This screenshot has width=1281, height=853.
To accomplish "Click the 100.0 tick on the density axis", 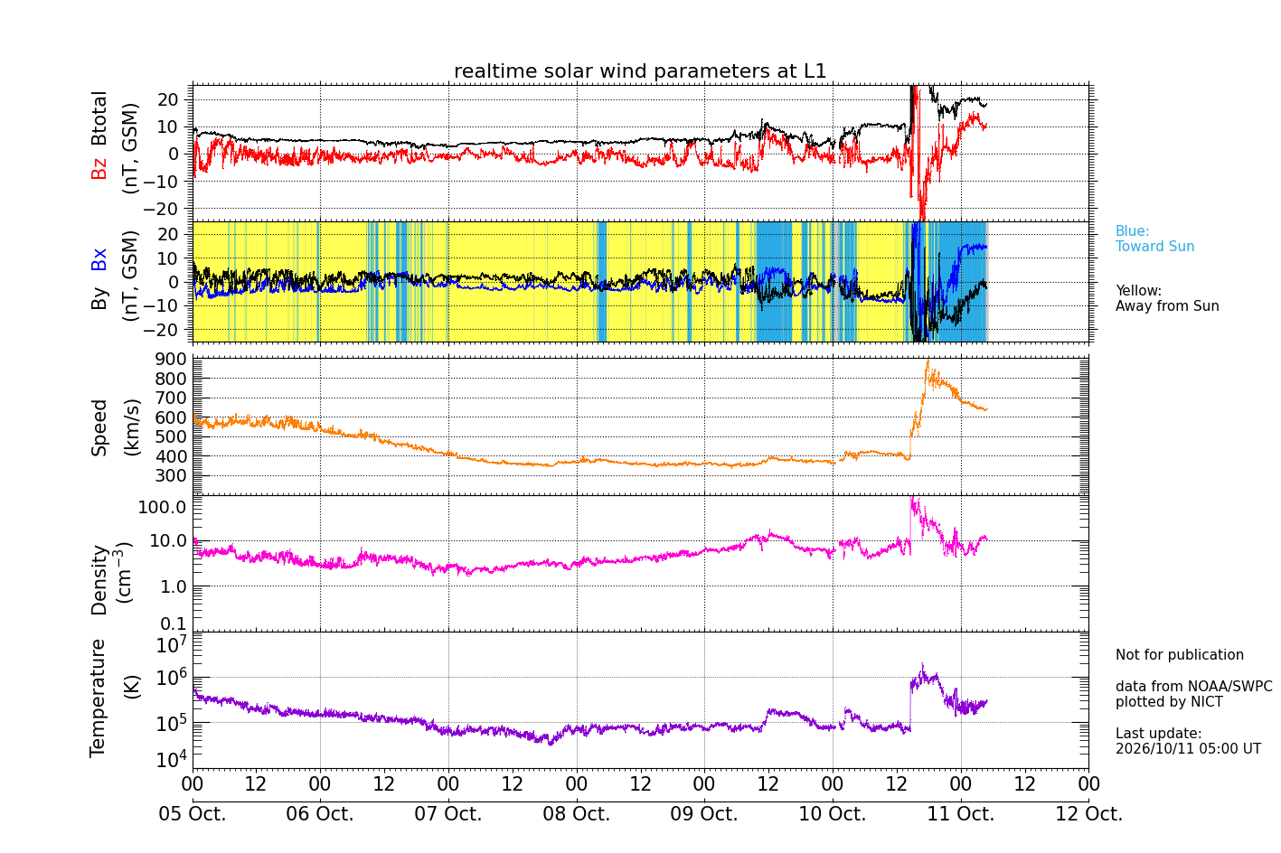I will tap(162, 507).
